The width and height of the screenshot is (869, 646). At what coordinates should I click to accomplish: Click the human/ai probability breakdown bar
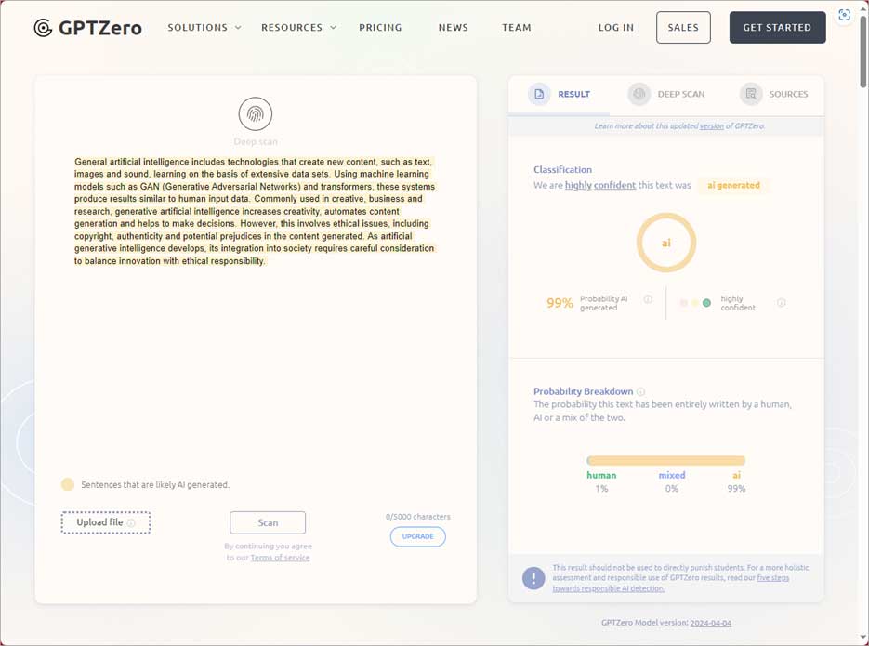tap(665, 460)
